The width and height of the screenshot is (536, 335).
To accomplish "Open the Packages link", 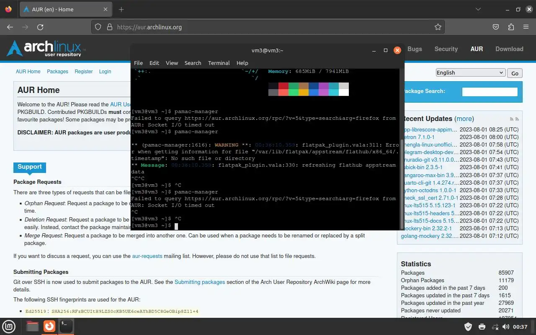I will (x=57, y=72).
